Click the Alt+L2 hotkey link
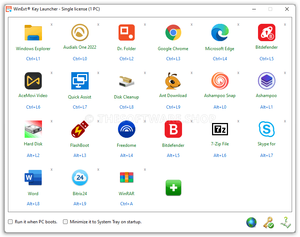This screenshot has width=300, height=237. [33, 155]
